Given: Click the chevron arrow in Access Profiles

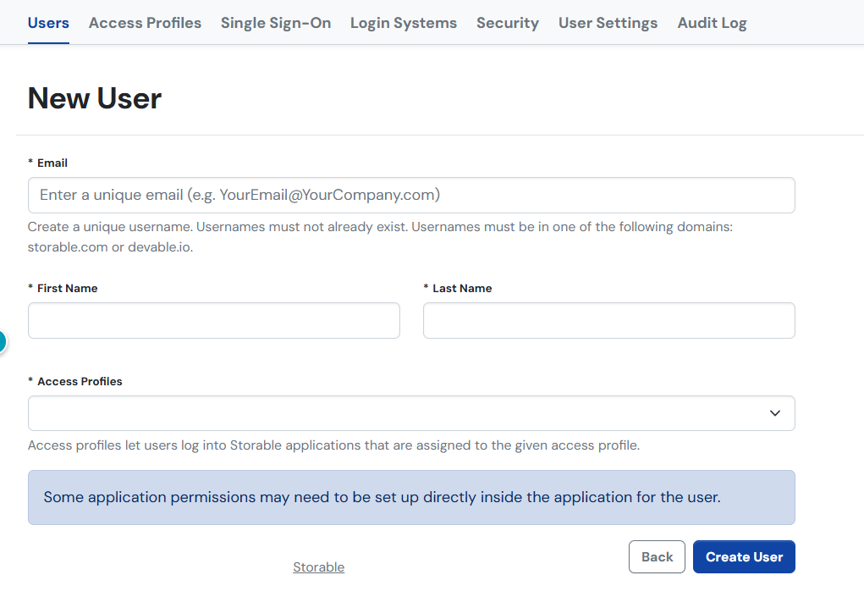Looking at the screenshot, I should coord(774,413).
